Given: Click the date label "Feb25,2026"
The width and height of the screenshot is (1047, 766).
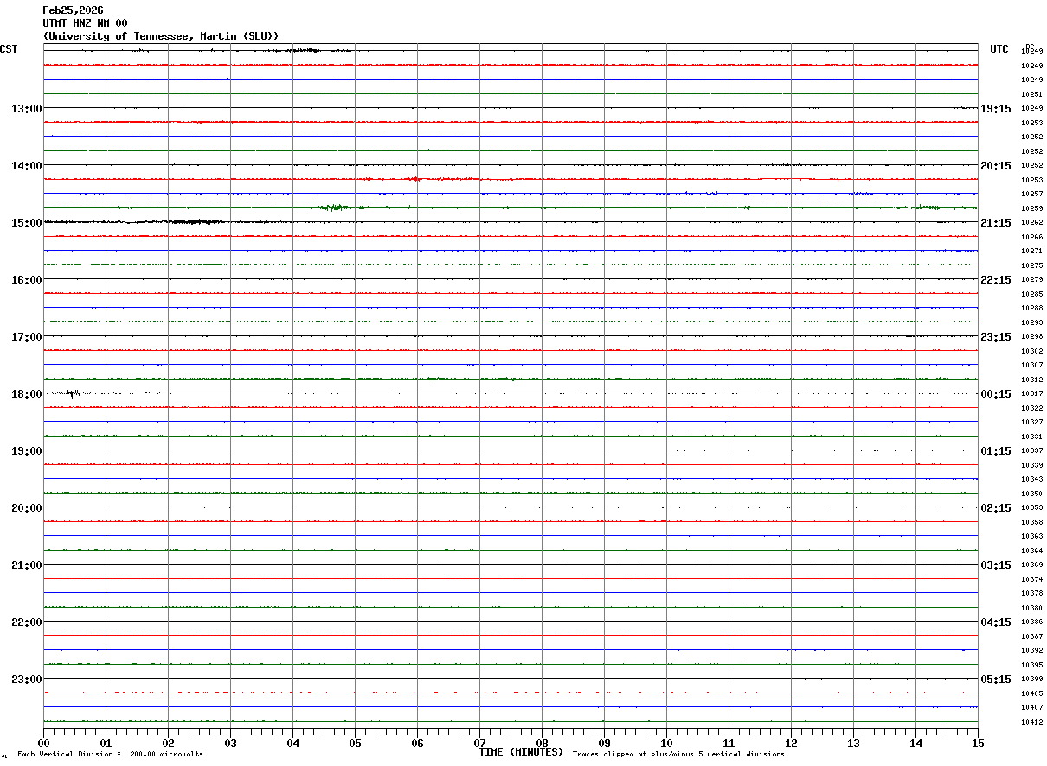Looking at the screenshot, I should click(73, 10).
